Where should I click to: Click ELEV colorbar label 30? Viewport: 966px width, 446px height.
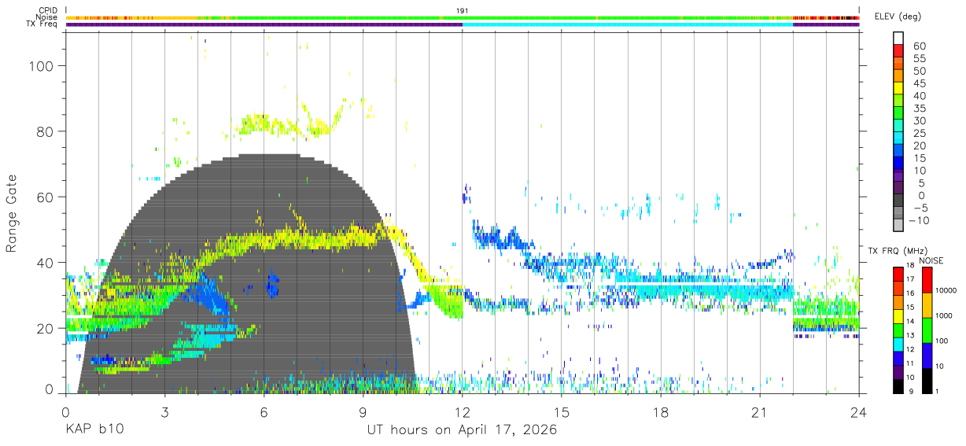919,120
